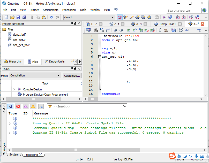This screenshot has height=163, width=209.
Task: Switch to Compi...lass1 report tab
Action: coord(168,24)
